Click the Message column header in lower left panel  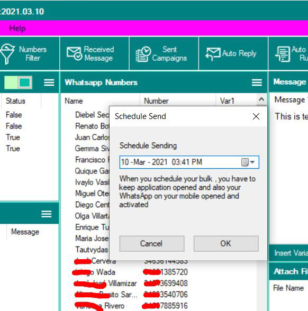pyautogui.click(x=25, y=232)
